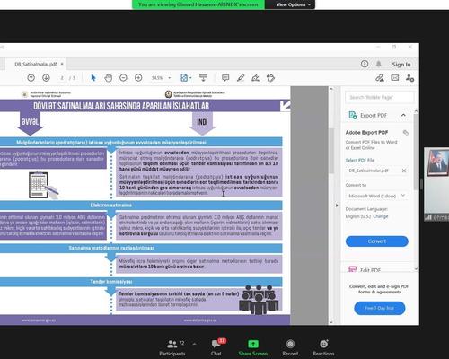Click the exit full screen arrow in document
Image resolution: width=449 pixels, height=359 pixels.
(285, 106)
